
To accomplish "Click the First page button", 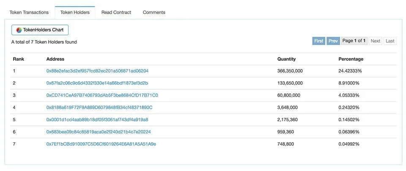I will click(x=319, y=41).
